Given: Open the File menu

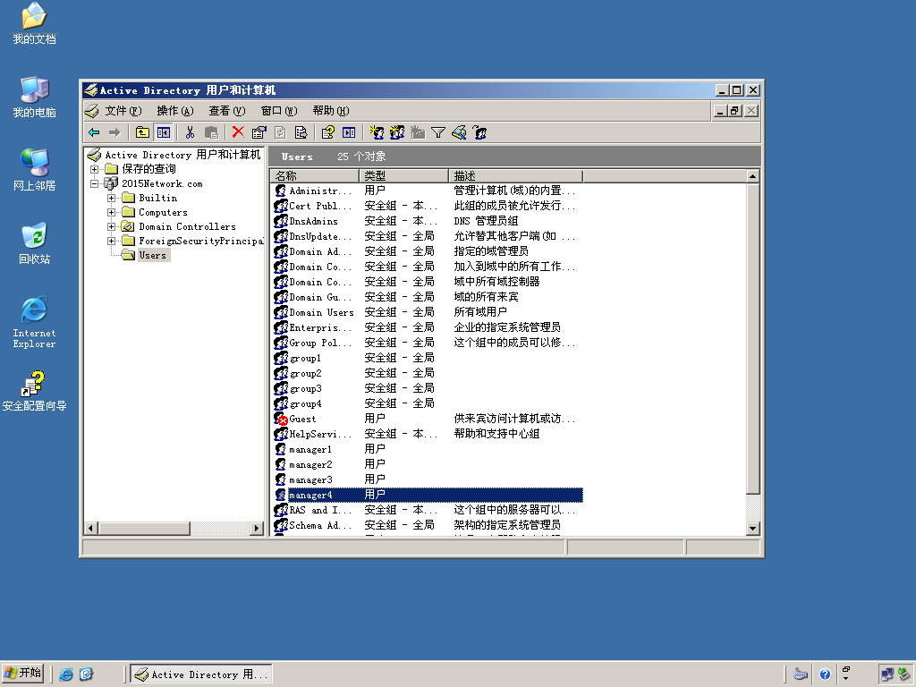Looking at the screenshot, I should click(x=123, y=110).
